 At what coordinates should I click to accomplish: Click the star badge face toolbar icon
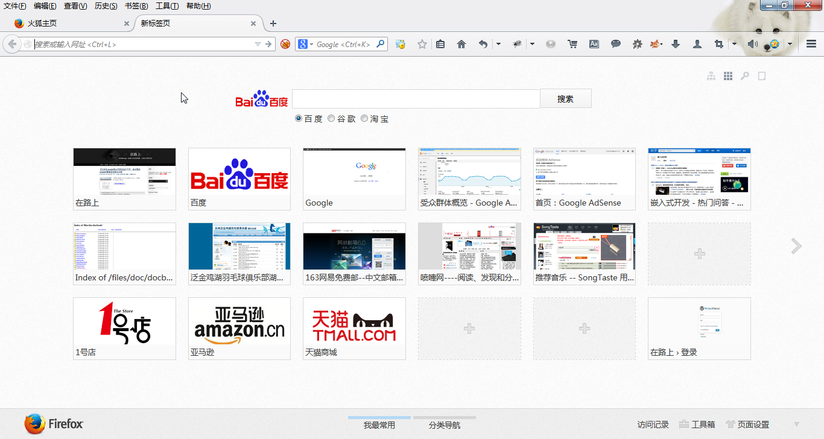tap(774, 44)
